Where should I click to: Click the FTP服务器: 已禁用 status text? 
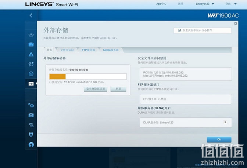coord(154,99)
